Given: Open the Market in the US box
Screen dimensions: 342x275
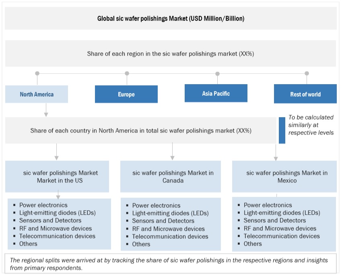Looking at the screenshot, I should click(x=57, y=177).
